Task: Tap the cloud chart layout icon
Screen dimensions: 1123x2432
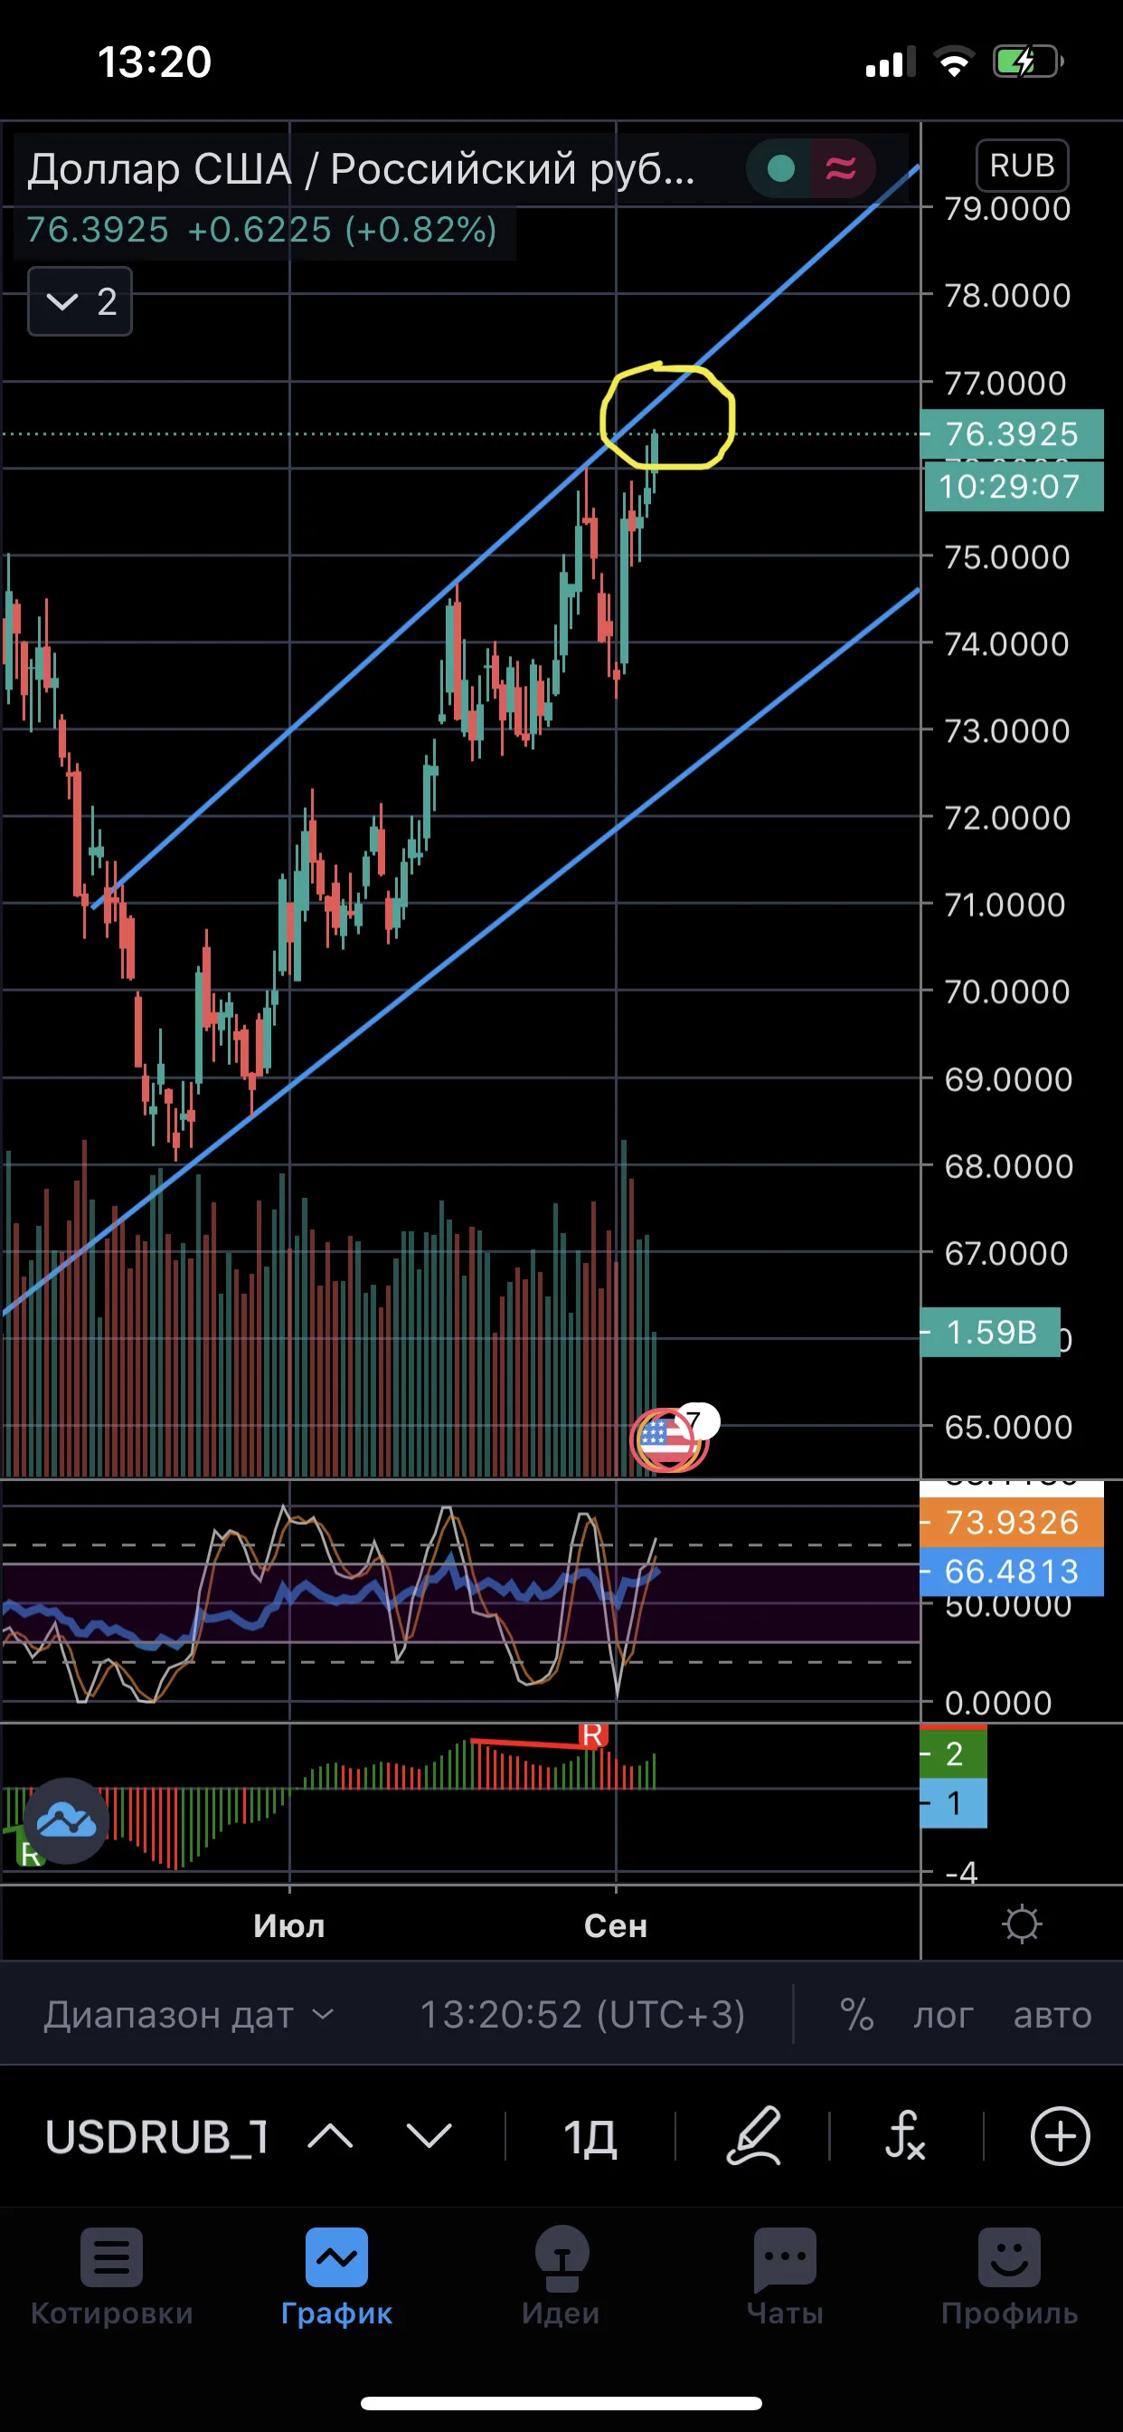Action: click(x=65, y=1820)
